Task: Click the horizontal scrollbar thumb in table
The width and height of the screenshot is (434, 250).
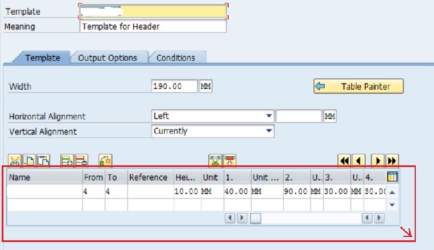Action: tap(256, 218)
